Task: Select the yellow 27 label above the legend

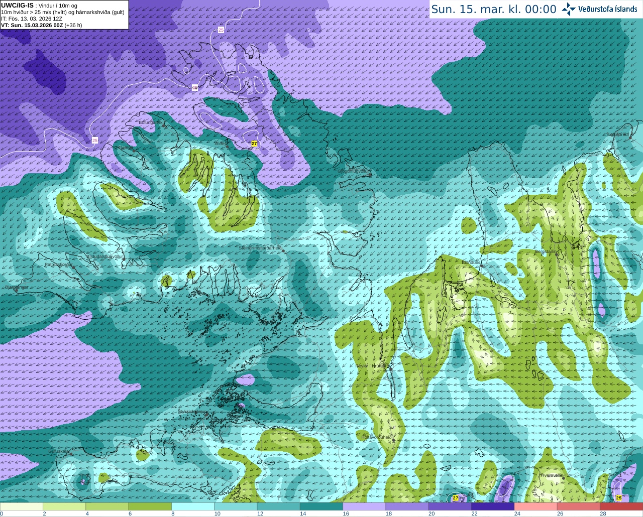Action: coord(456,498)
